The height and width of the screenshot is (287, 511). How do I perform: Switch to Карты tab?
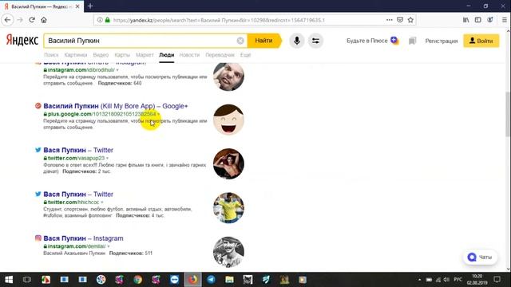(x=122, y=55)
